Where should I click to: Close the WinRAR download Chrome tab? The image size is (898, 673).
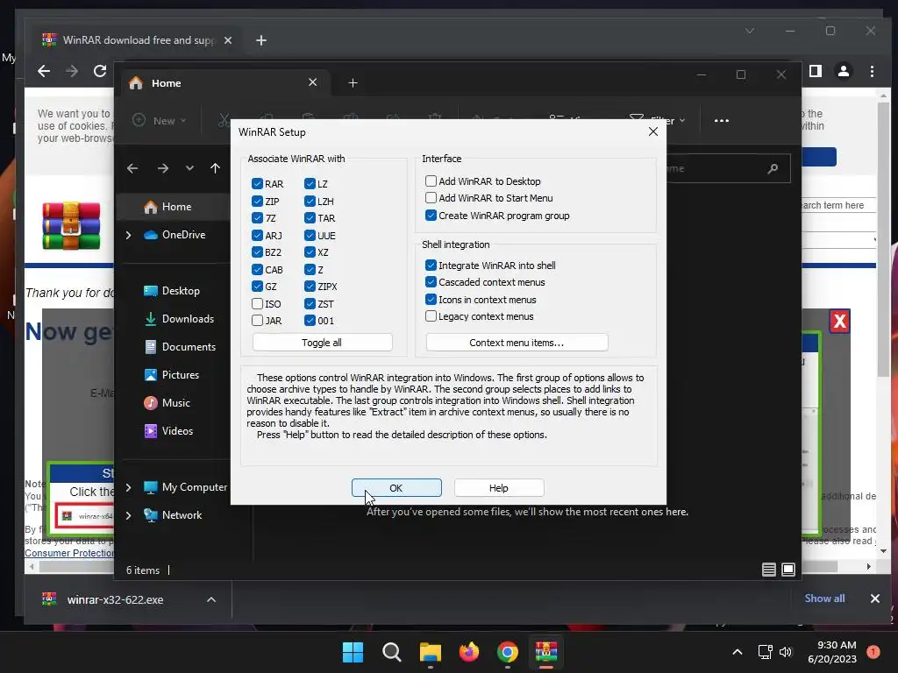[228, 40]
